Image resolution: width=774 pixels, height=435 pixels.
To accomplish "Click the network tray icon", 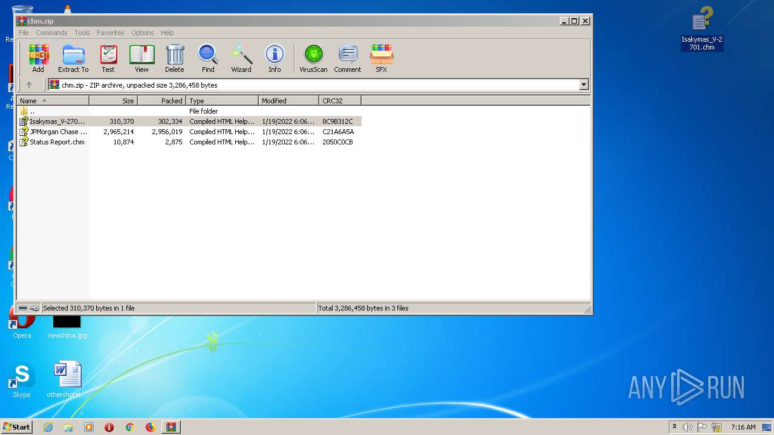I will (x=717, y=427).
